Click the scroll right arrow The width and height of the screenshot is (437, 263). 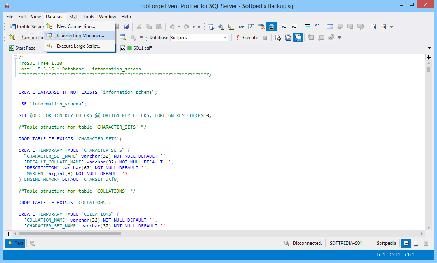click(x=422, y=234)
